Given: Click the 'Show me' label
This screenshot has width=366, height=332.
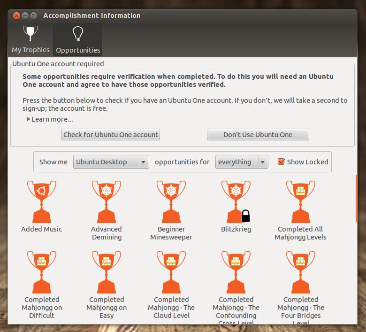Looking at the screenshot, I should 53,162.
